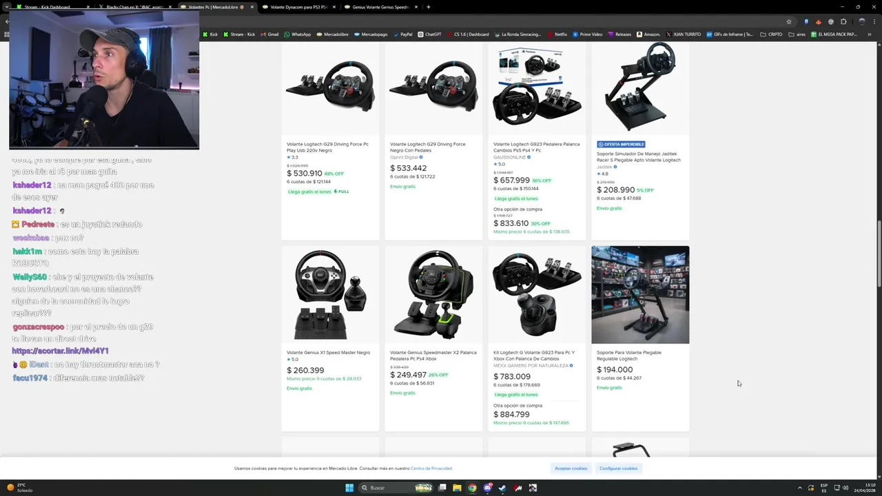The height and width of the screenshot is (496, 882).
Task: Open Volante Genius Speedmaster X2 listing
Action: pyautogui.click(x=433, y=355)
